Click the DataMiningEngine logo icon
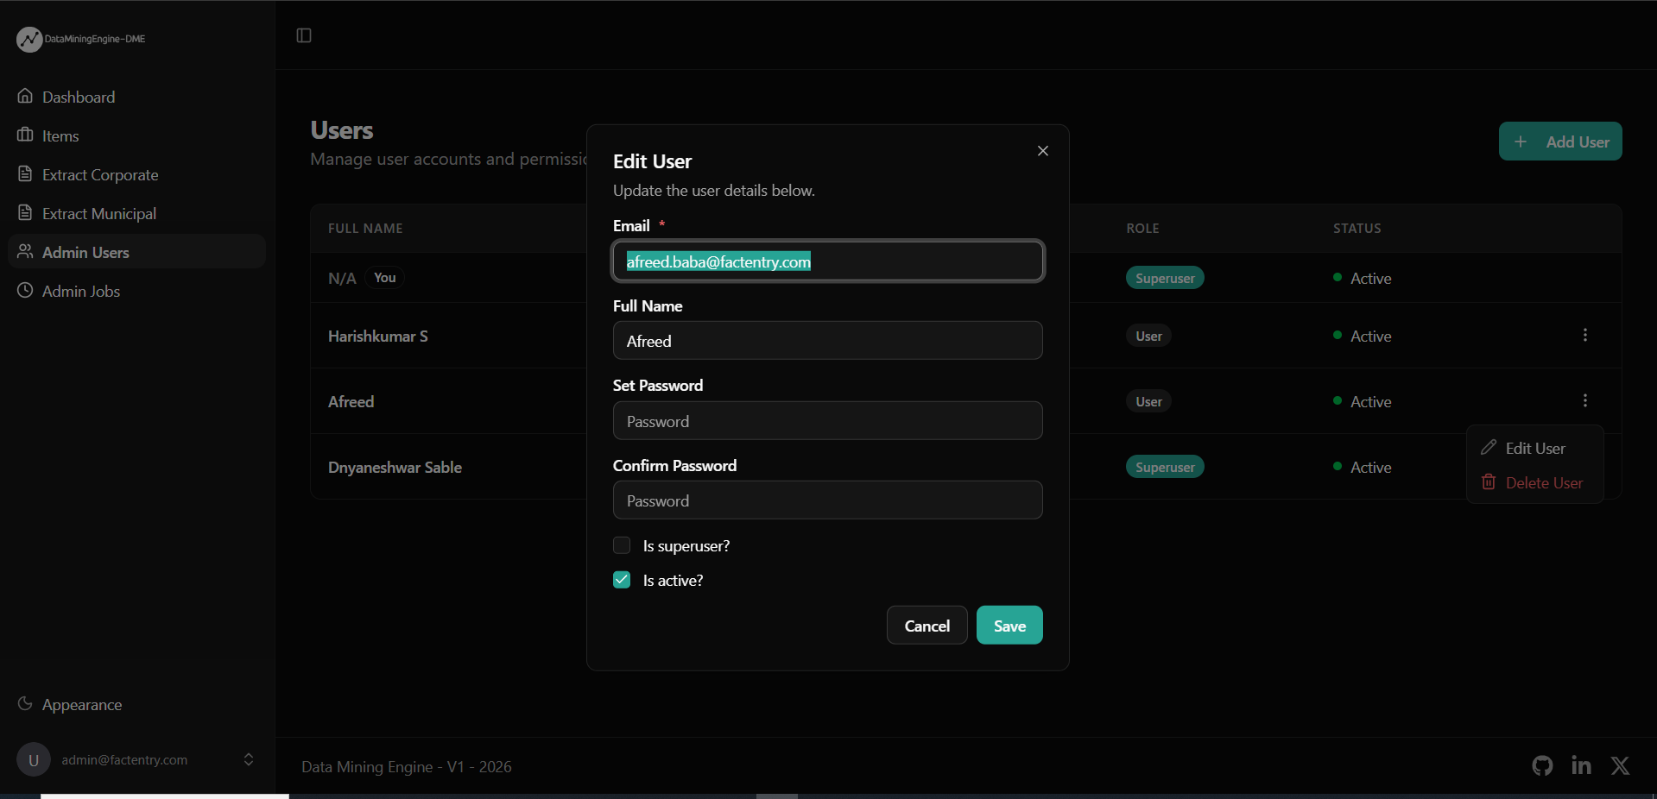This screenshot has height=799, width=1657. 29,39
